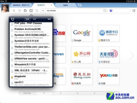Click the blog&wiki folder icon
137x103 pixels.
[x=12, y=77]
